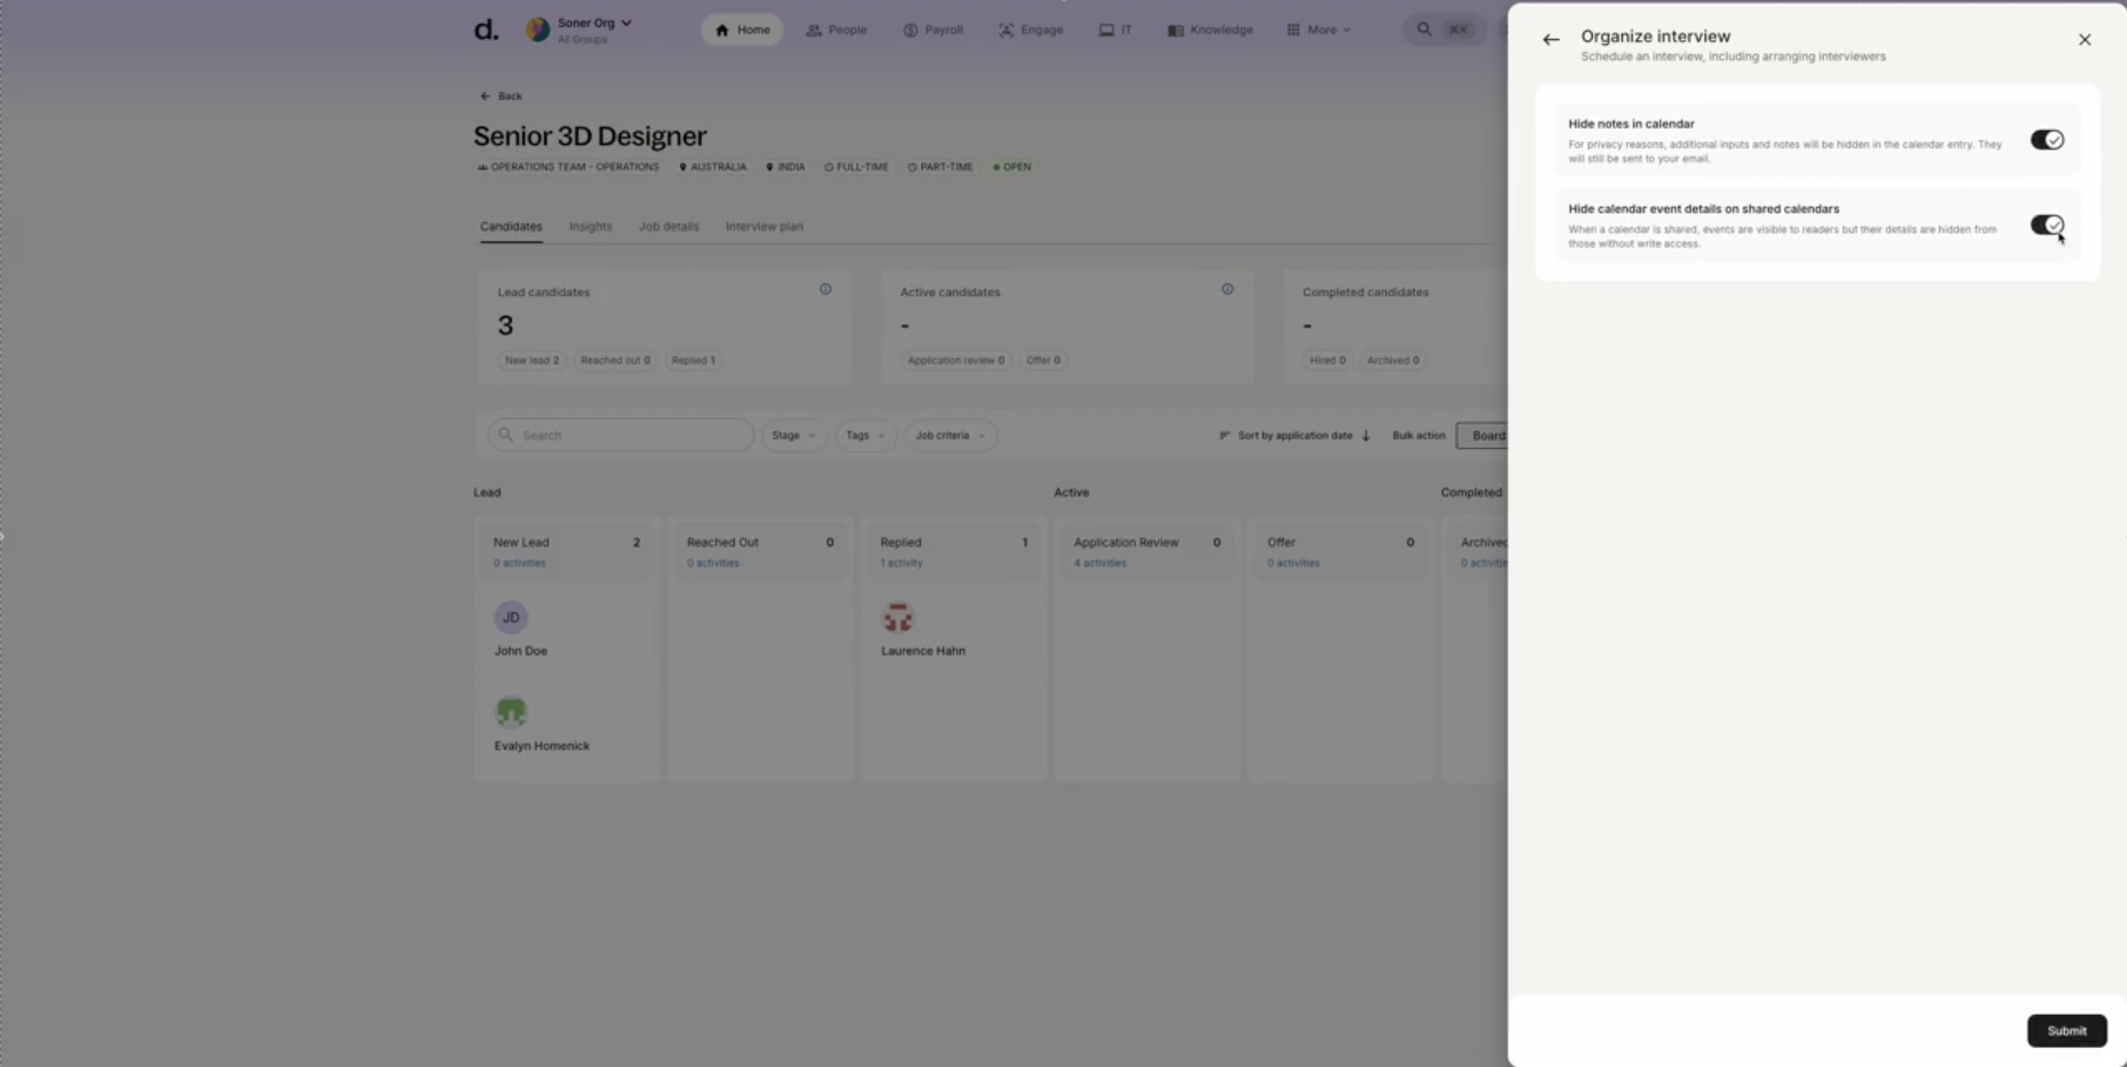Open New Lead 0 activities link

(519, 563)
